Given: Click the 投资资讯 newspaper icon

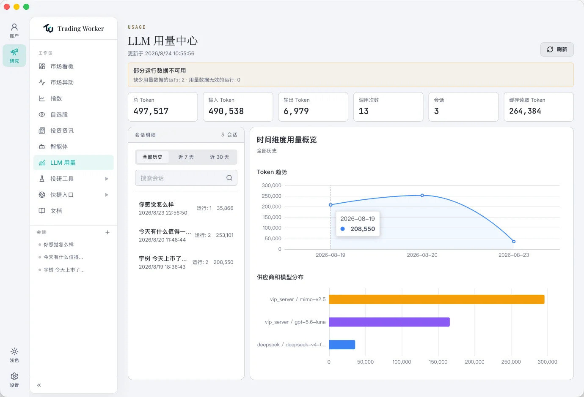Looking at the screenshot, I should pos(42,131).
